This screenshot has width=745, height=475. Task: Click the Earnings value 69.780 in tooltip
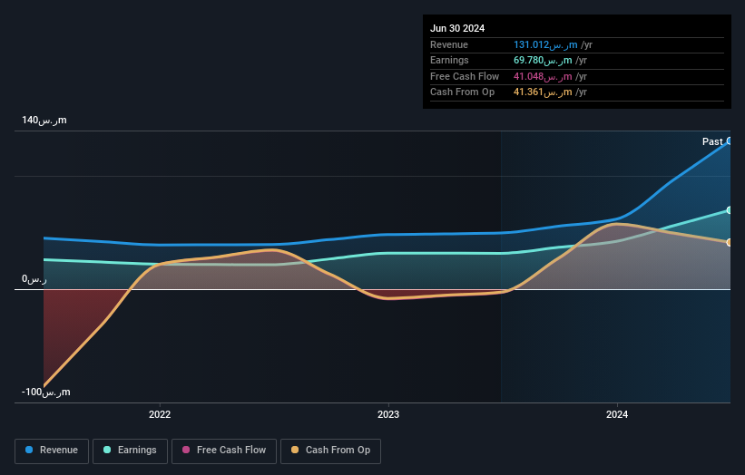[543, 60]
